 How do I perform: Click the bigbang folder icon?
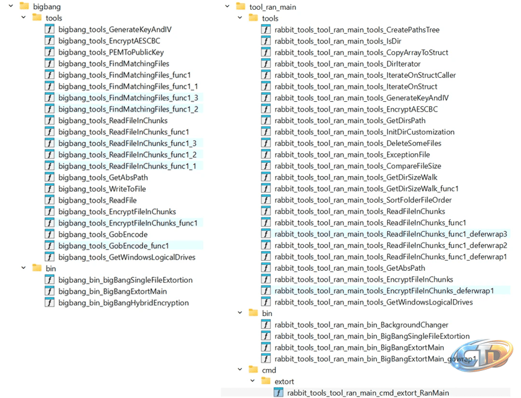click(24, 6)
